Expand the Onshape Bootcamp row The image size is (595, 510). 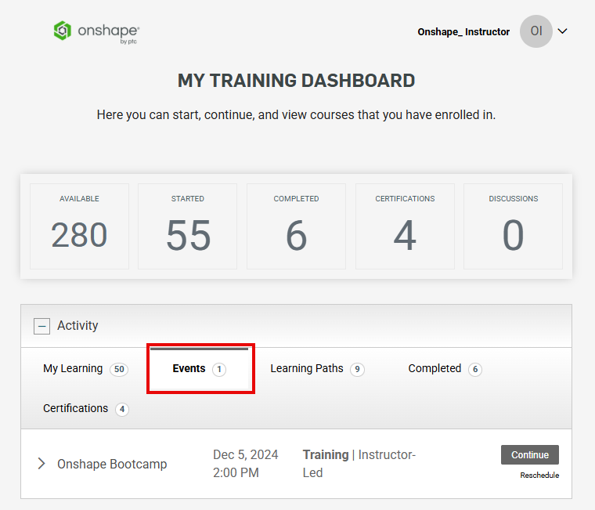click(x=41, y=464)
